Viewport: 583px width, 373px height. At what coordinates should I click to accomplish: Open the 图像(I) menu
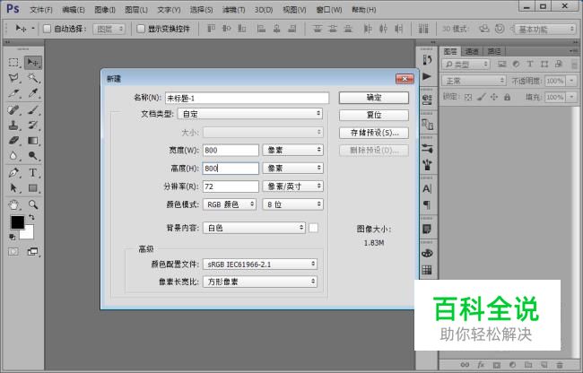[105, 10]
